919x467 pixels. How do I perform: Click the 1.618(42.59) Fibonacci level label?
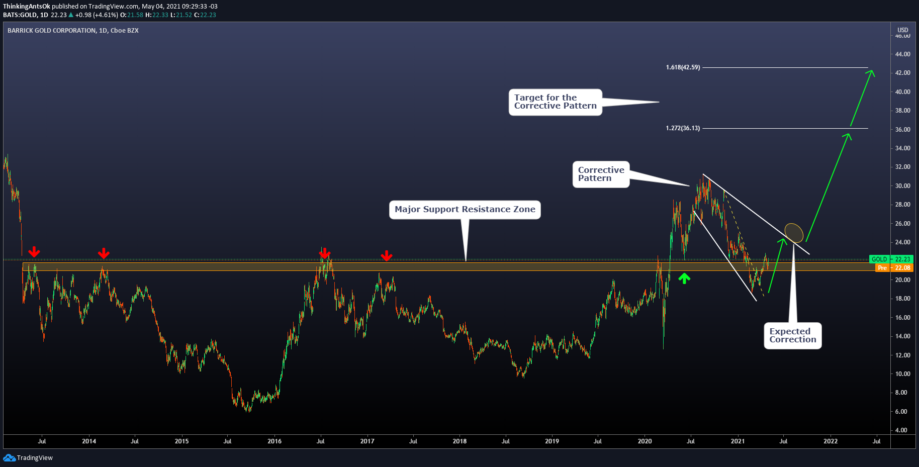tap(683, 67)
